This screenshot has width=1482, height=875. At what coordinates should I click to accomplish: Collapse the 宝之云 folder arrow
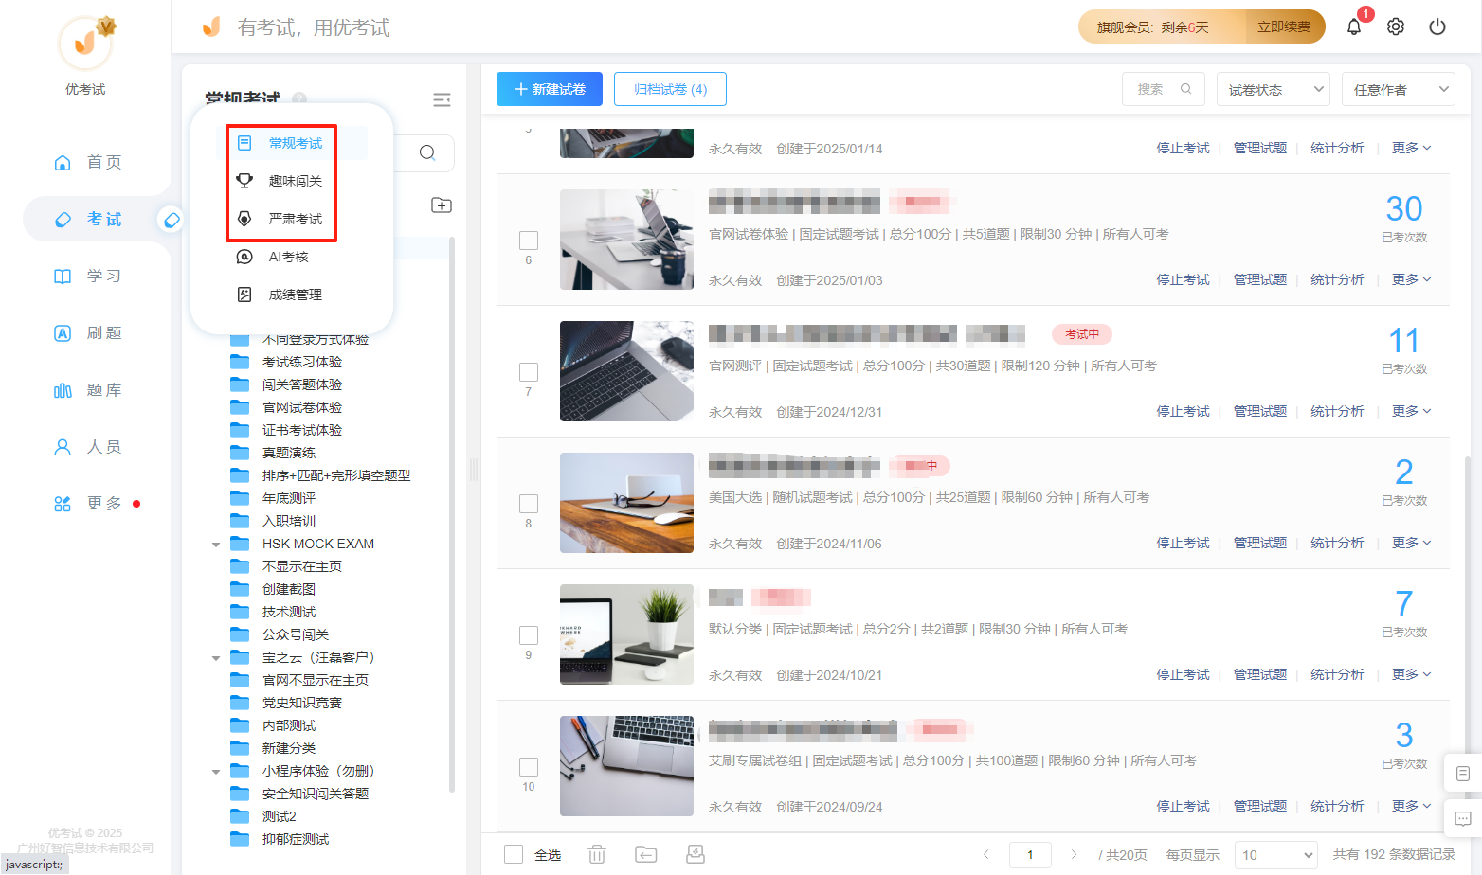216,658
